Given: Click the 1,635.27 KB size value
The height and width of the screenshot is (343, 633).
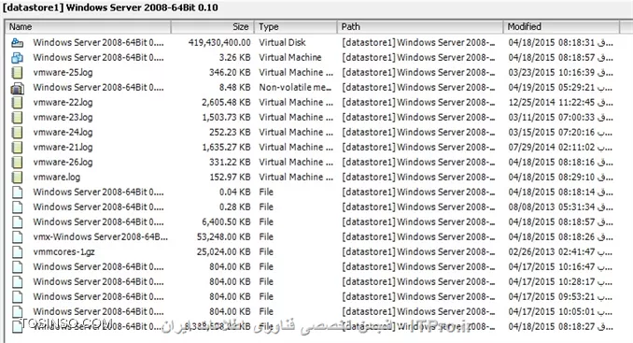Looking at the screenshot, I should (x=226, y=147).
